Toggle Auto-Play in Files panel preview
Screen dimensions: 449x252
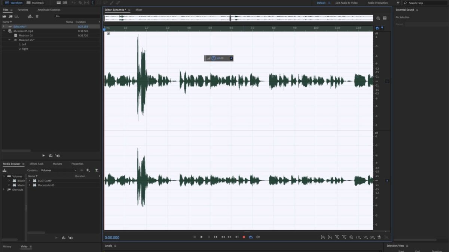click(x=58, y=156)
